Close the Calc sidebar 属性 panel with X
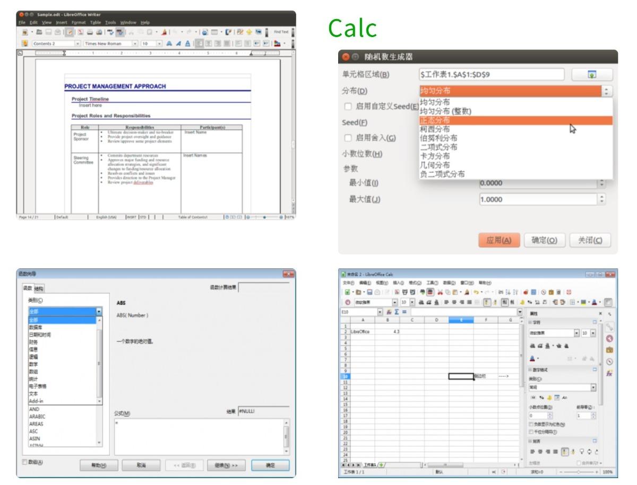Screen dimensions: 637x485 click(x=600, y=313)
